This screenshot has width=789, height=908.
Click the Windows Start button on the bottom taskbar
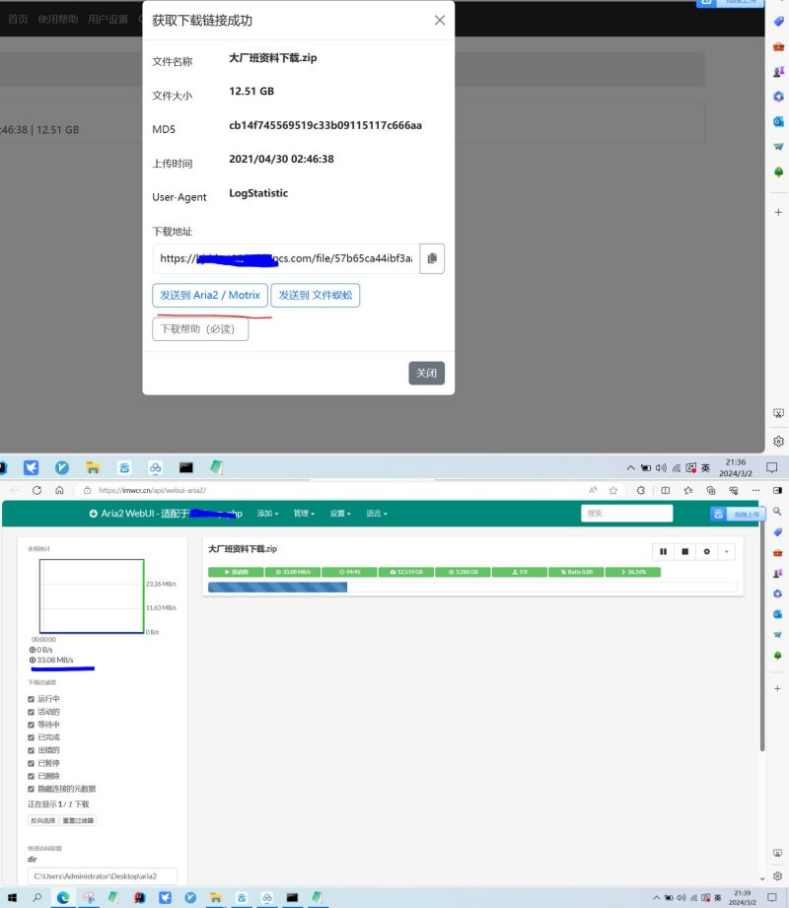[12, 897]
